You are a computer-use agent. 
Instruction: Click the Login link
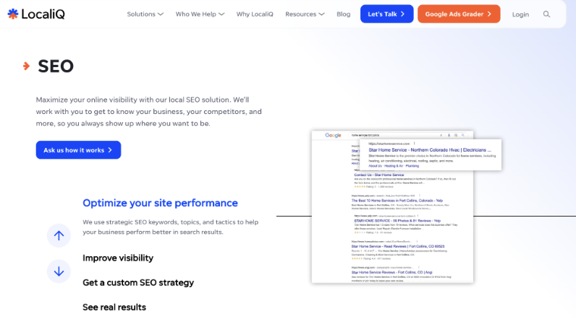[x=520, y=14]
